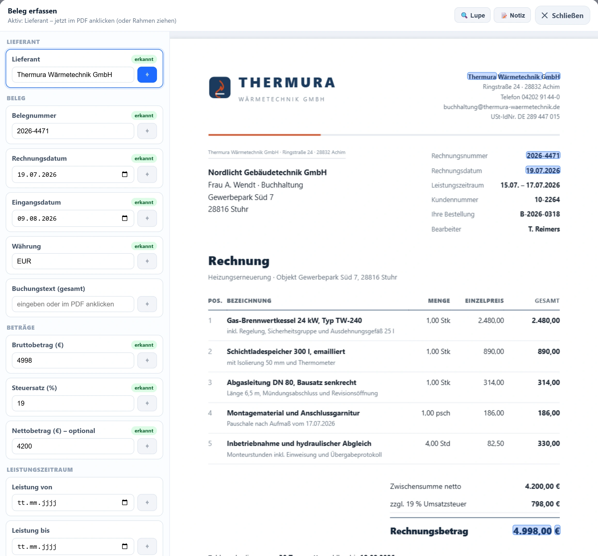Click the recipient 'Nordlicht Gebäudetechnik GmbH'
Image resolution: width=598 pixels, height=556 pixels.
(x=267, y=172)
